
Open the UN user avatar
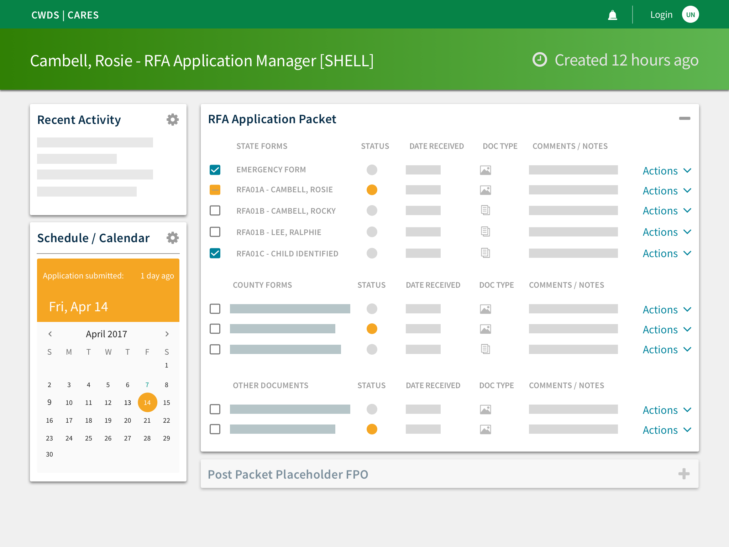tap(690, 15)
